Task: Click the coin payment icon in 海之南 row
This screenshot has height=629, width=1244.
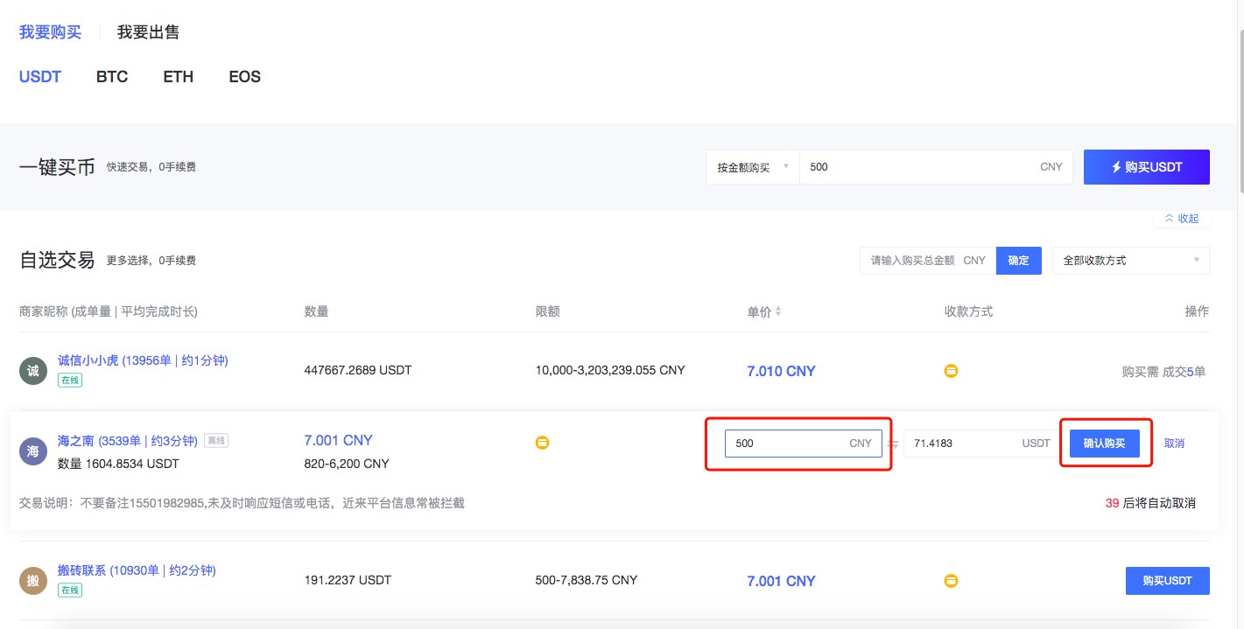Action: tap(543, 443)
